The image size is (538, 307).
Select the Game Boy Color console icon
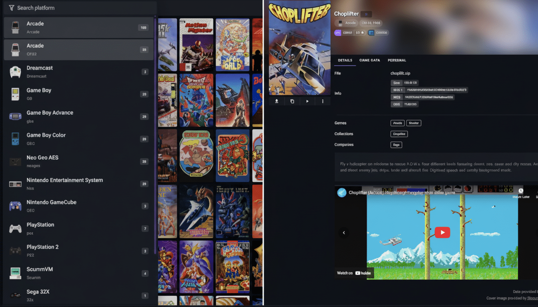[x=14, y=139]
